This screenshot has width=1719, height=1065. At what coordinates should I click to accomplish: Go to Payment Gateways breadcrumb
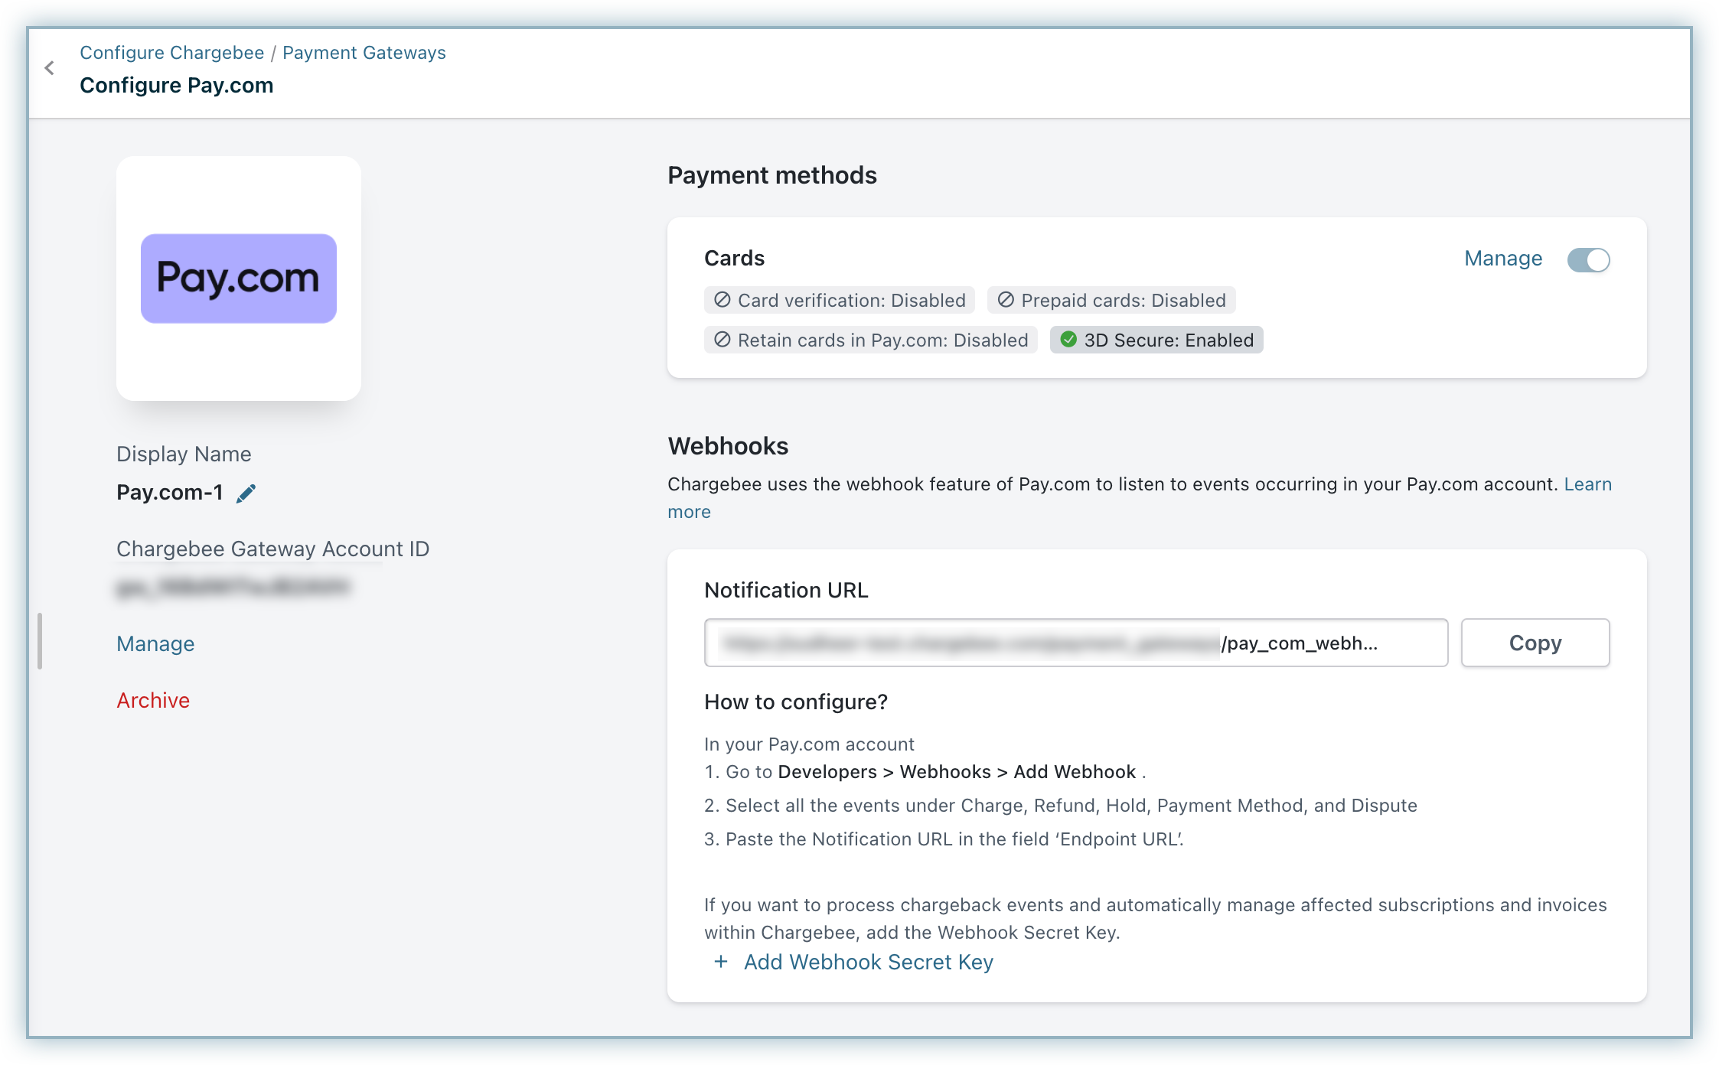point(364,53)
